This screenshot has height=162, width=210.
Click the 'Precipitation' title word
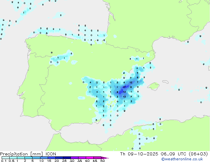[x=14, y=154]
